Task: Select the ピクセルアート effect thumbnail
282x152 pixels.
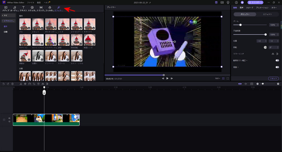Action: 76,24
